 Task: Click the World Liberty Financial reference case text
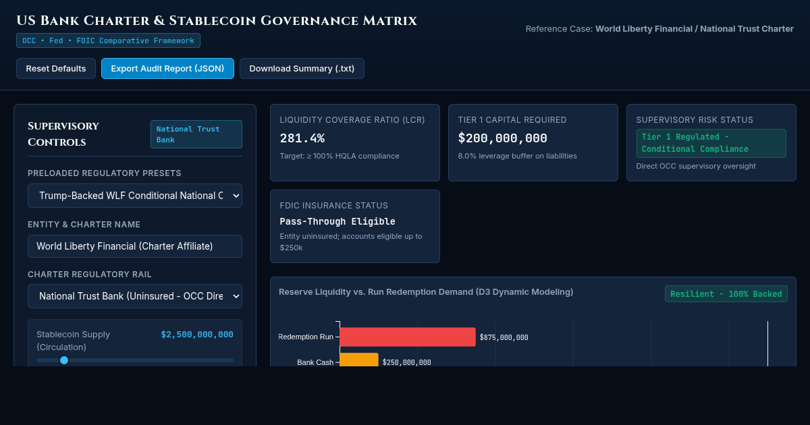[695, 29]
